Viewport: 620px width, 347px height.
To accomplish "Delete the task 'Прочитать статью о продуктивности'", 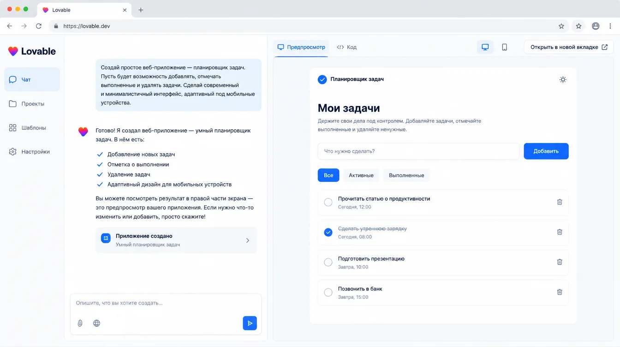I will click(560, 202).
